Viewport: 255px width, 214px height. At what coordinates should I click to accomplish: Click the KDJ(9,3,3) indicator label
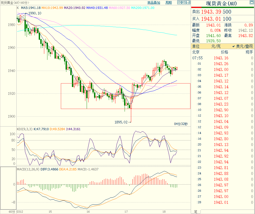25,129
